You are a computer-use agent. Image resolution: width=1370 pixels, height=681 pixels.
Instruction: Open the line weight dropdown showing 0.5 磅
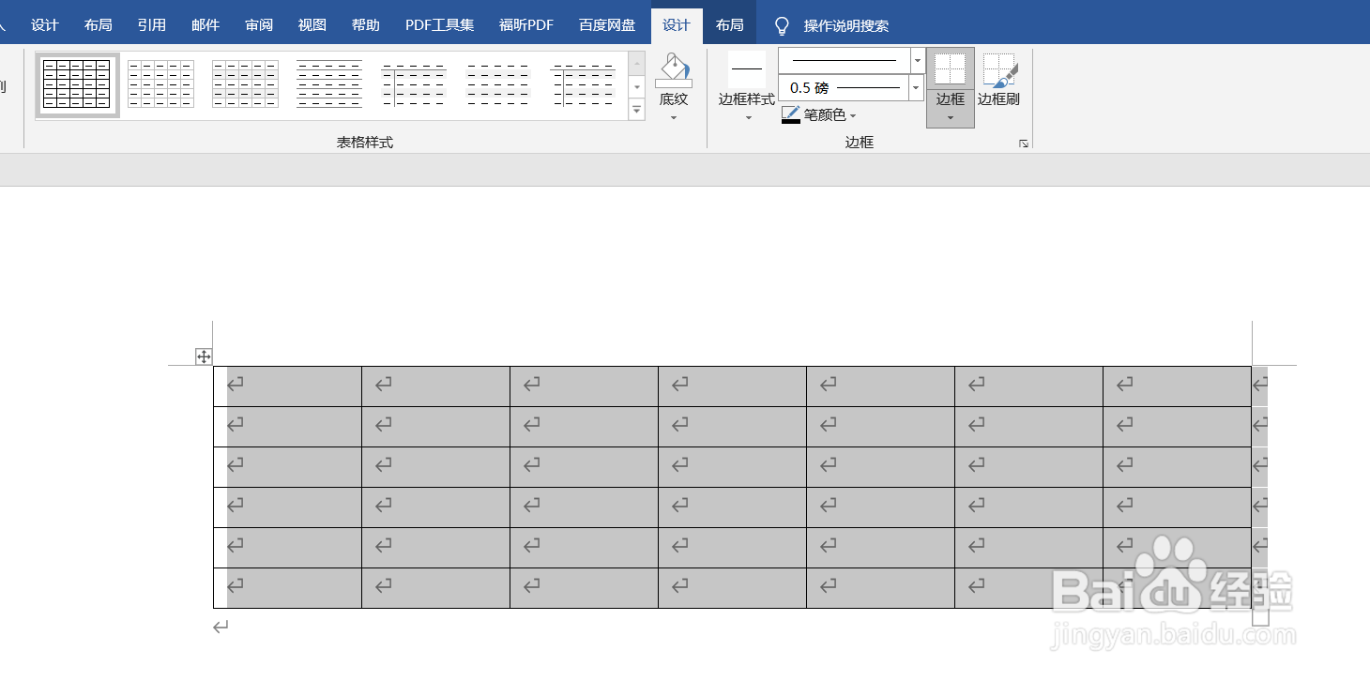click(x=915, y=87)
